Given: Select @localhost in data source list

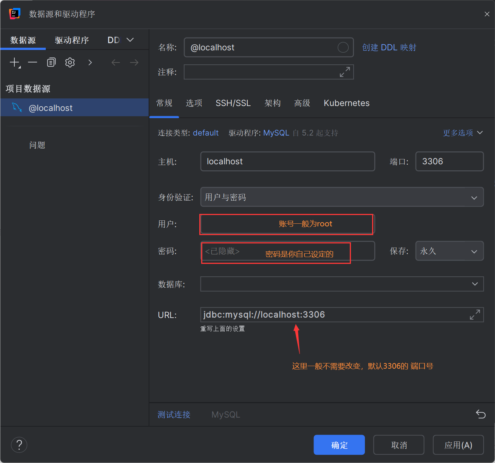Looking at the screenshot, I should click(74, 108).
